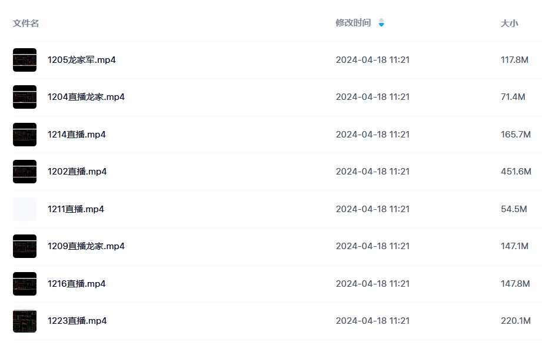Open file name 1204直播龙家.mp4
Image resolution: width=542 pixels, height=352 pixels.
86,97
